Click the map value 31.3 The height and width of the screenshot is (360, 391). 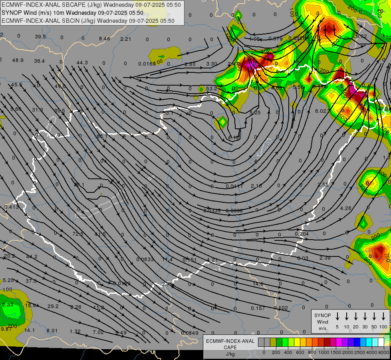(38, 110)
